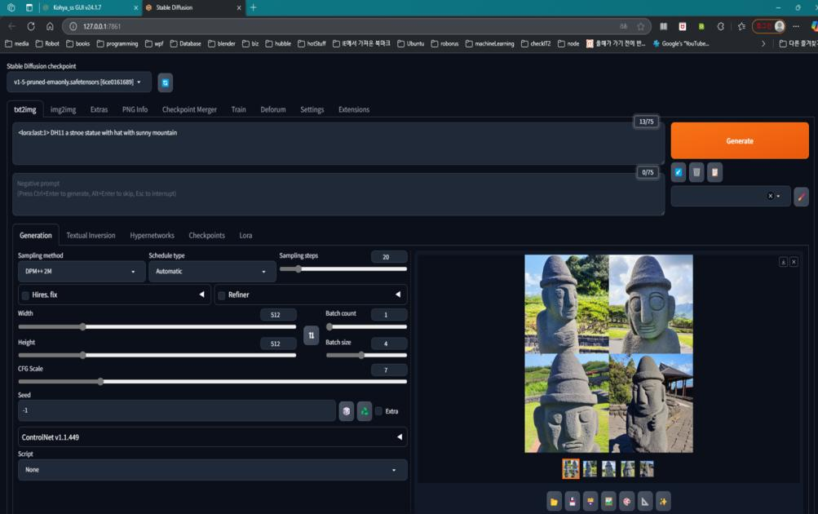Enable the Refiner checkbox

221,295
